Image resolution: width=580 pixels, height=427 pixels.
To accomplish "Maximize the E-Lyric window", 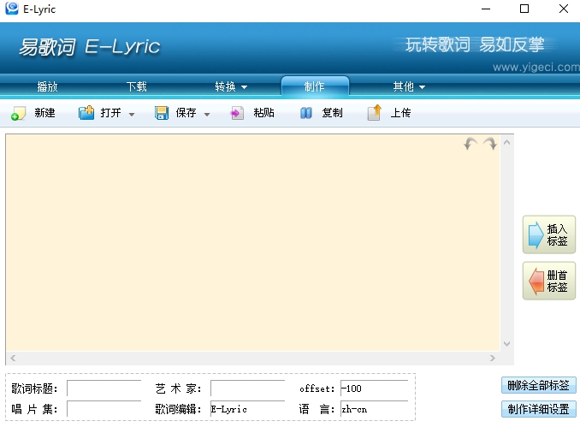I will (524, 9).
